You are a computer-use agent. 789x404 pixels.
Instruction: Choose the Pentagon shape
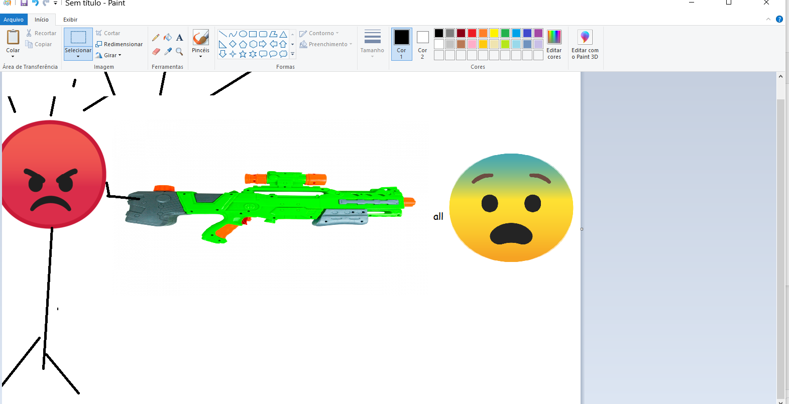tap(243, 44)
